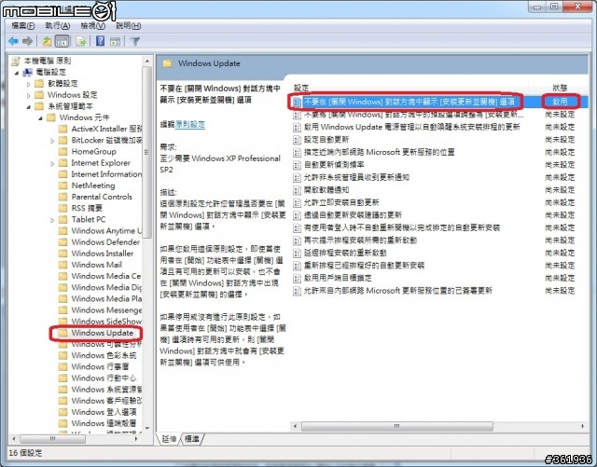Screen dimensions: 597x467
Task: Select the 允許立即安裝自動更新 policy icon
Action: [x=297, y=202]
